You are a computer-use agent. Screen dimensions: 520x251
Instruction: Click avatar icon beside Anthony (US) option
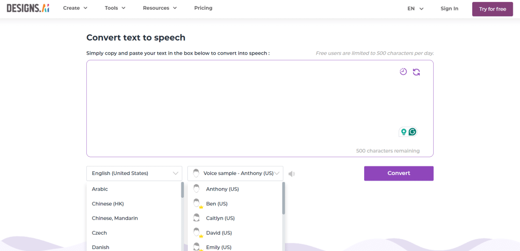pos(197,189)
